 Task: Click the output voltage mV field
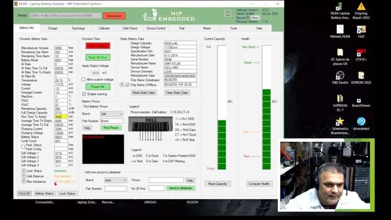[95, 73]
